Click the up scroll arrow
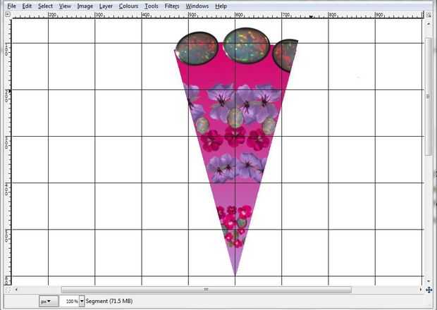Viewport: 437px width, 310px height. 429,24
